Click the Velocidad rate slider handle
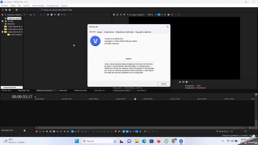This screenshot has width=258, height=145. [25, 130]
